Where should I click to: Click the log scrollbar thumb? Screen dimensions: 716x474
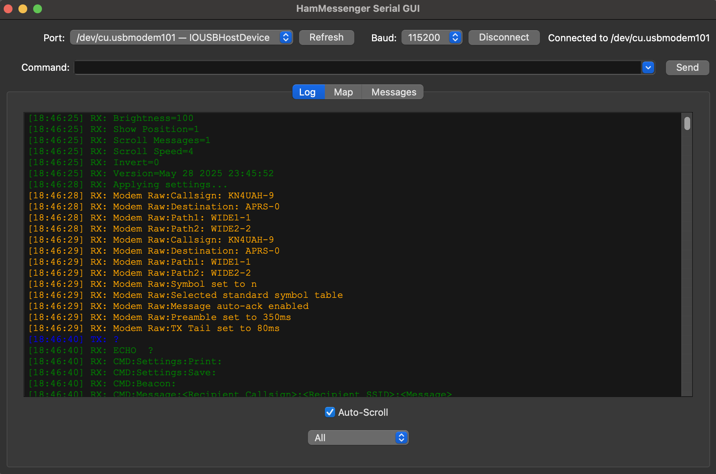pos(687,123)
